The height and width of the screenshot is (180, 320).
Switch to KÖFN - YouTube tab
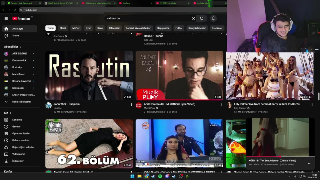point(173,3)
